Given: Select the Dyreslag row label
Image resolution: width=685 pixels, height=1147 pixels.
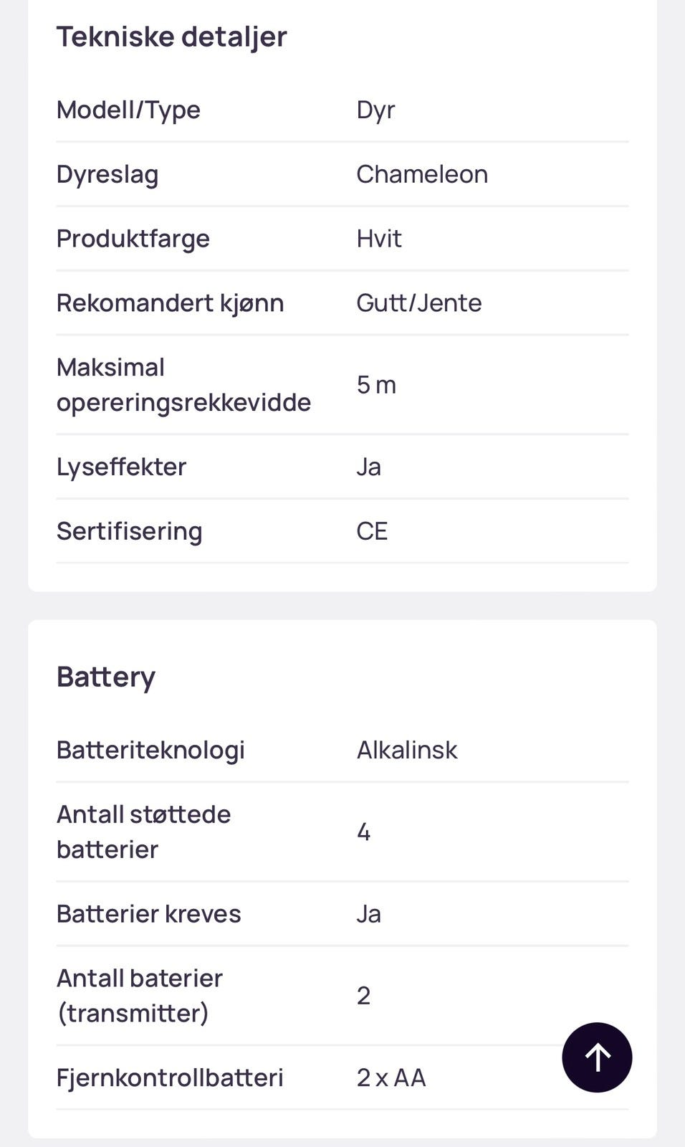Looking at the screenshot, I should [107, 174].
